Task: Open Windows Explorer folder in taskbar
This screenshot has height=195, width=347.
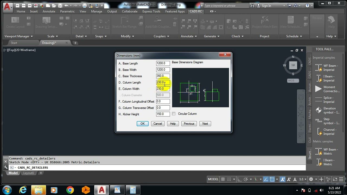Action: pos(38,190)
